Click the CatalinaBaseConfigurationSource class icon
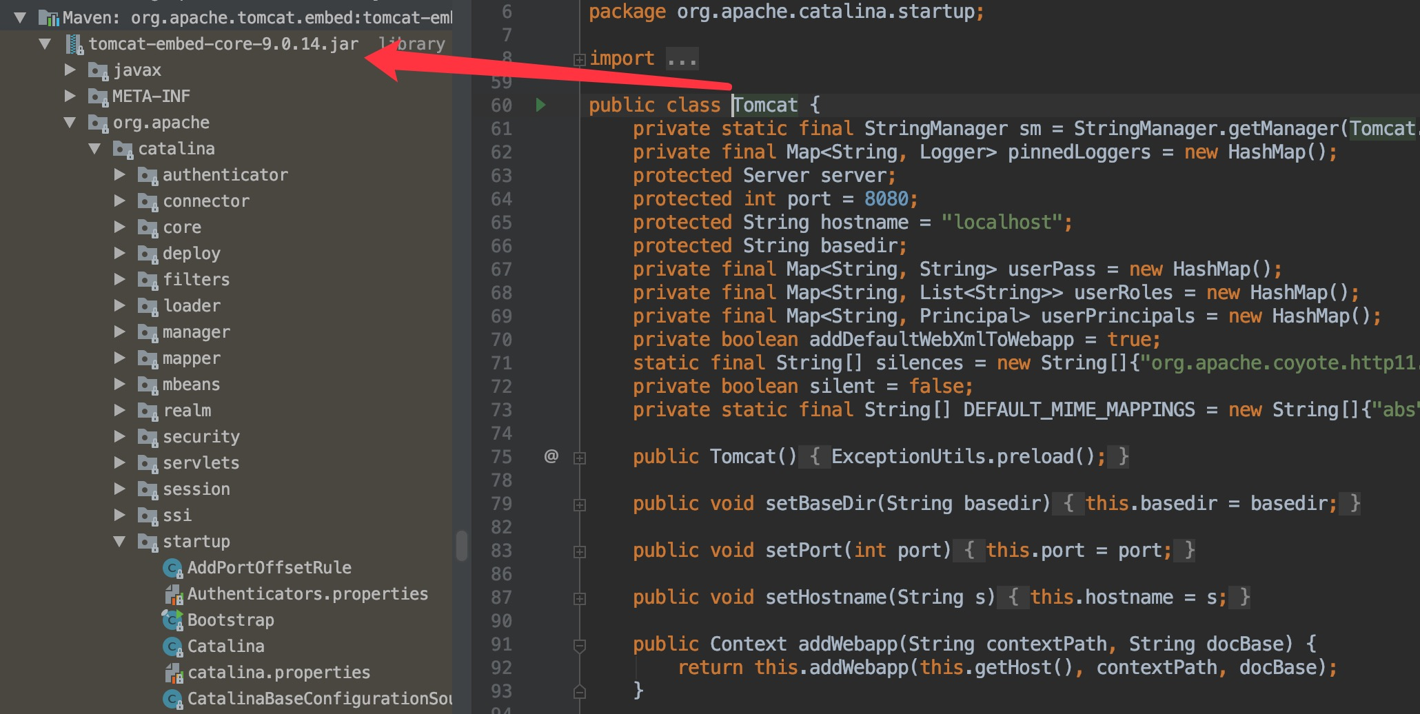Viewport: 1420px width, 714px height. 172,699
